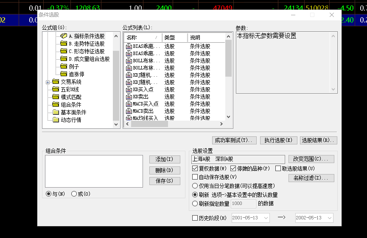
Task: Click the 动态行情 folder icon
Action: [56, 120]
